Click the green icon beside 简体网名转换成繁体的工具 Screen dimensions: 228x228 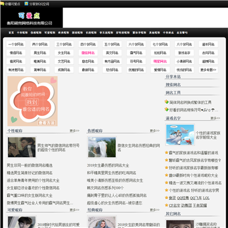(167, 102)
